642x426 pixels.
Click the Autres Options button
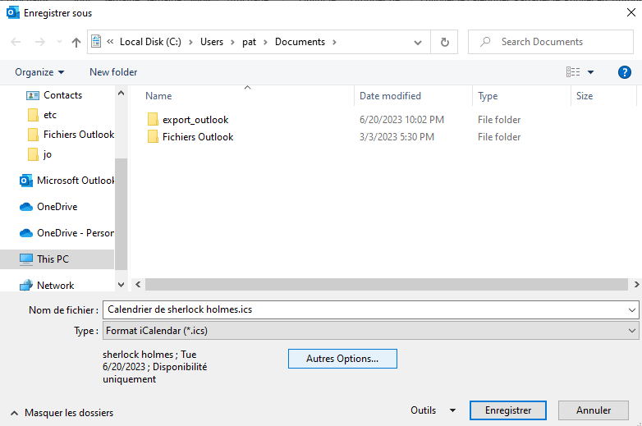click(342, 359)
